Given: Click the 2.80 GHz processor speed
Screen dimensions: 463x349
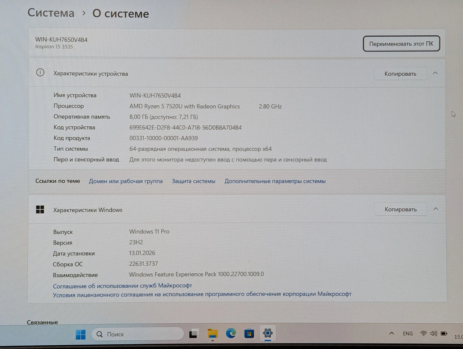Looking at the screenshot, I should tap(270, 106).
